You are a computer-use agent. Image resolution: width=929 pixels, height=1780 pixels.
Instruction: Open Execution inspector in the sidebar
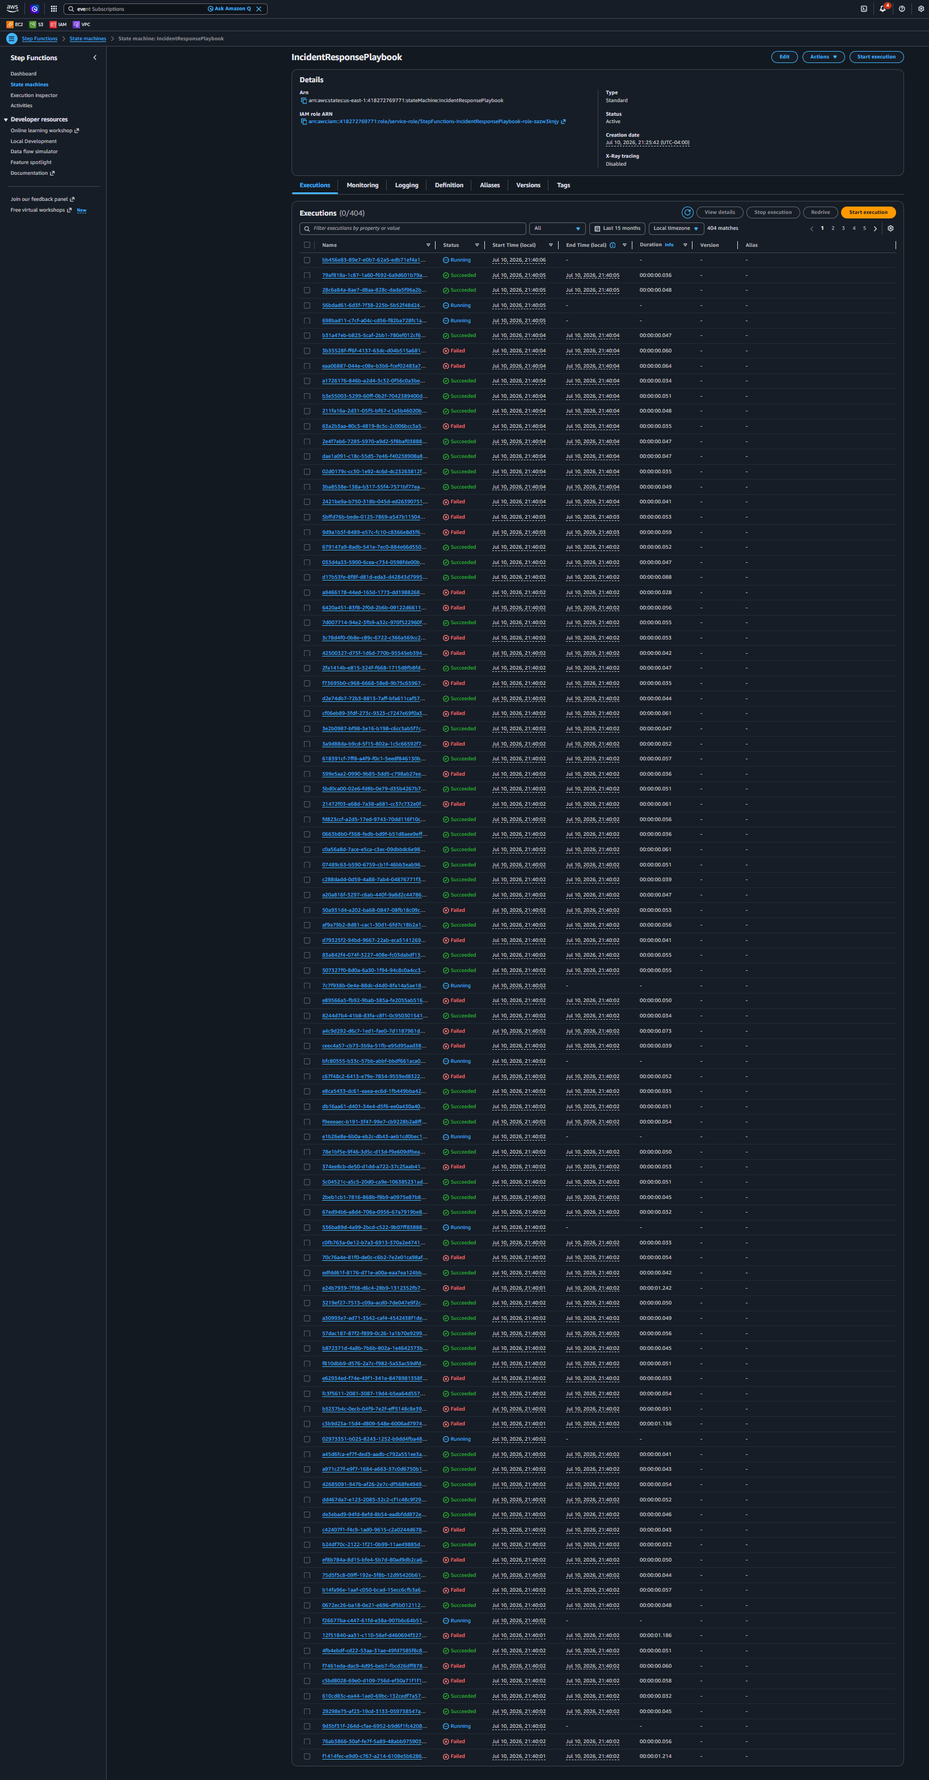[34, 95]
